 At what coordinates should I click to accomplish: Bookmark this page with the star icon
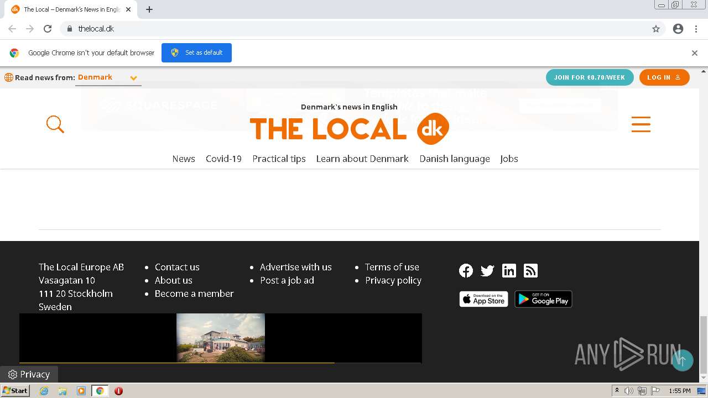coord(656,29)
